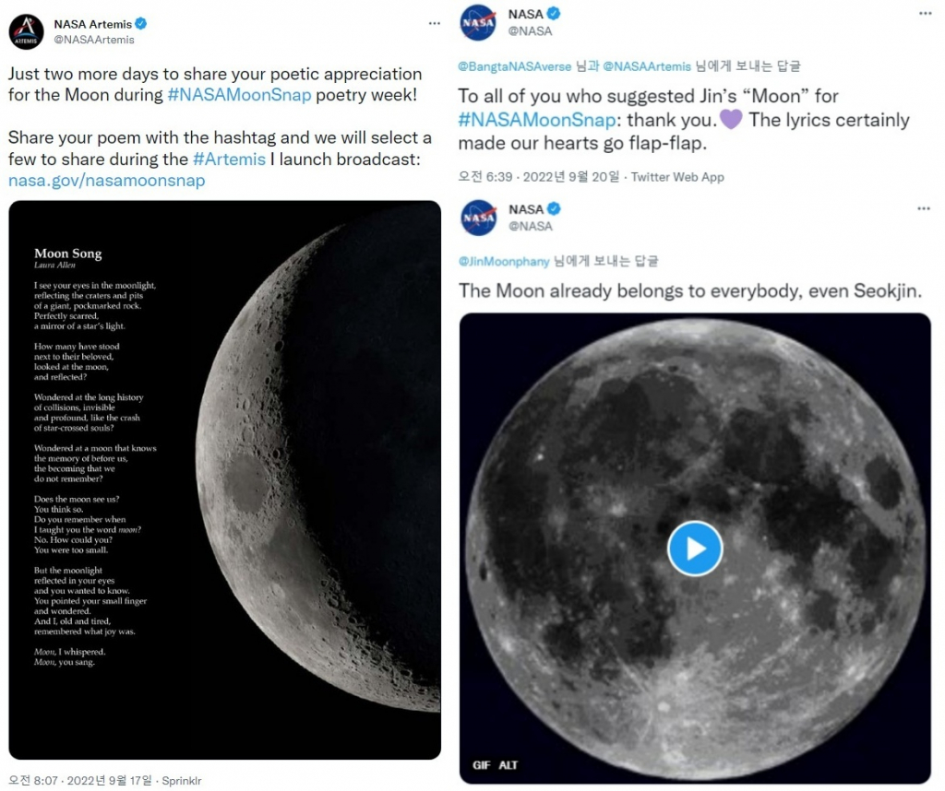Open more options on NASA's Seokjin tweet
945x791 pixels.
click(x=924, y=209)
